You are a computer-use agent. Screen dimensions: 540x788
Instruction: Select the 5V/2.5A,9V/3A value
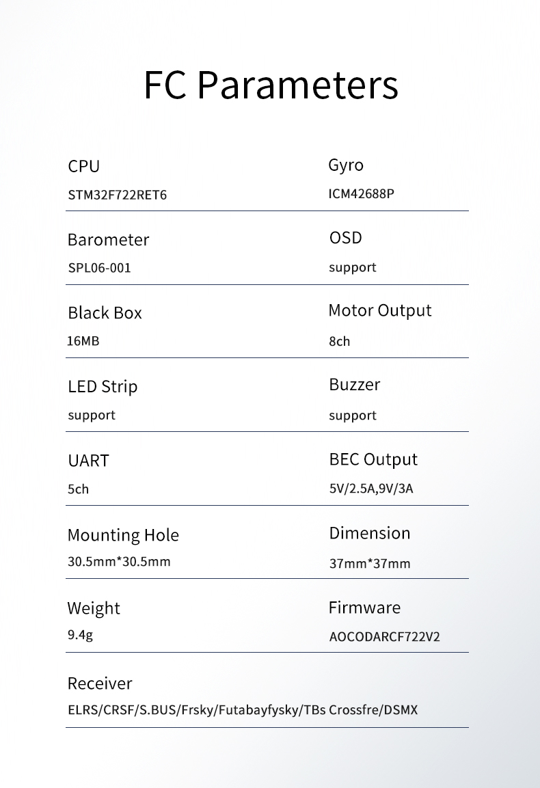[371, 489]
